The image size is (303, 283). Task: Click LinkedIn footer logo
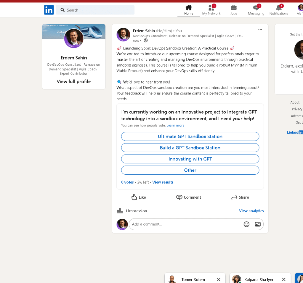point(295,132)
